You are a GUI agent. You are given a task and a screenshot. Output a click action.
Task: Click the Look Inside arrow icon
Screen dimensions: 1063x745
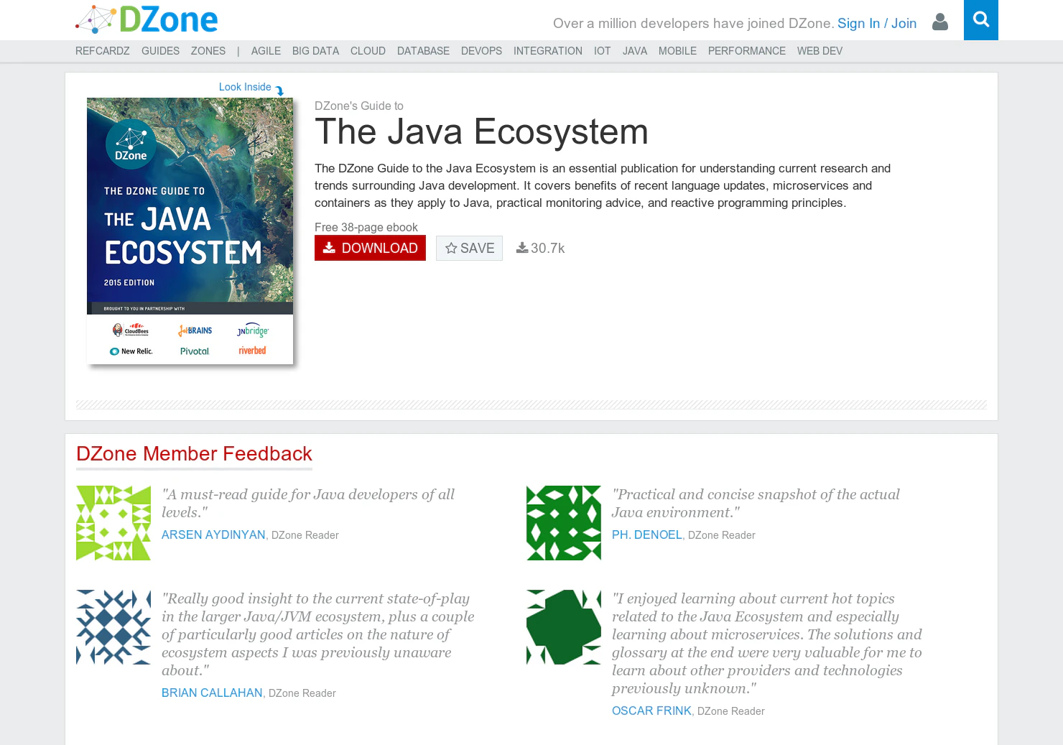pos(280,91)
